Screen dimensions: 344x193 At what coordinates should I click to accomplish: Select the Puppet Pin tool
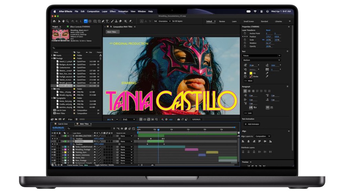[130, 21]
